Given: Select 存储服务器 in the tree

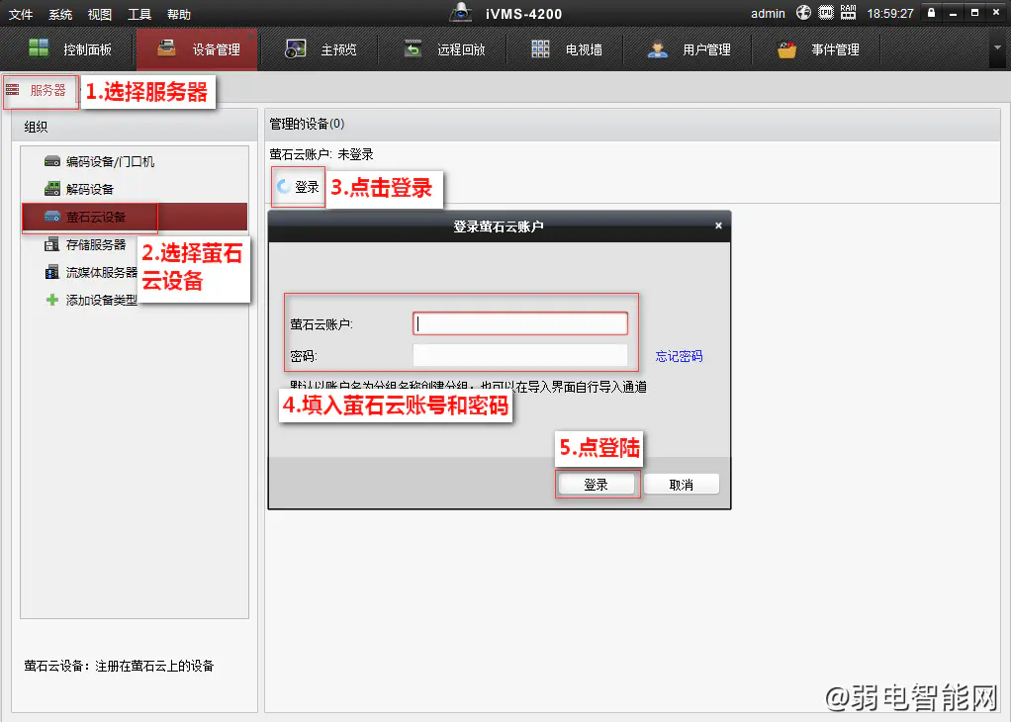Looking at the screenshot, I should click(95, 245).
